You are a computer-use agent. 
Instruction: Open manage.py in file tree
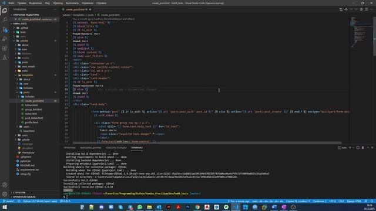point(28,152)
